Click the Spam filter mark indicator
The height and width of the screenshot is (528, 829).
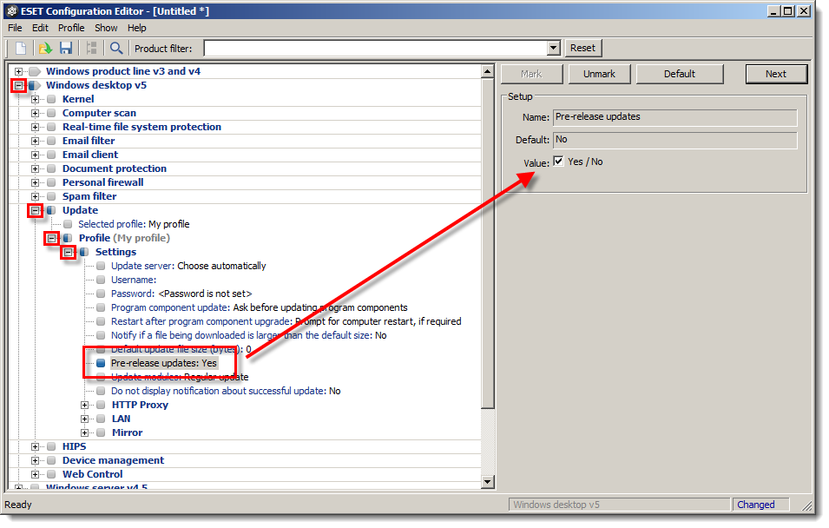pos(51,197)
